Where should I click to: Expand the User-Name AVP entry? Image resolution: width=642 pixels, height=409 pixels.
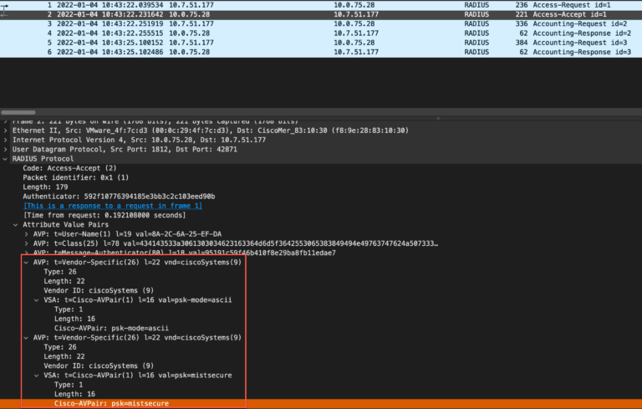26,234
